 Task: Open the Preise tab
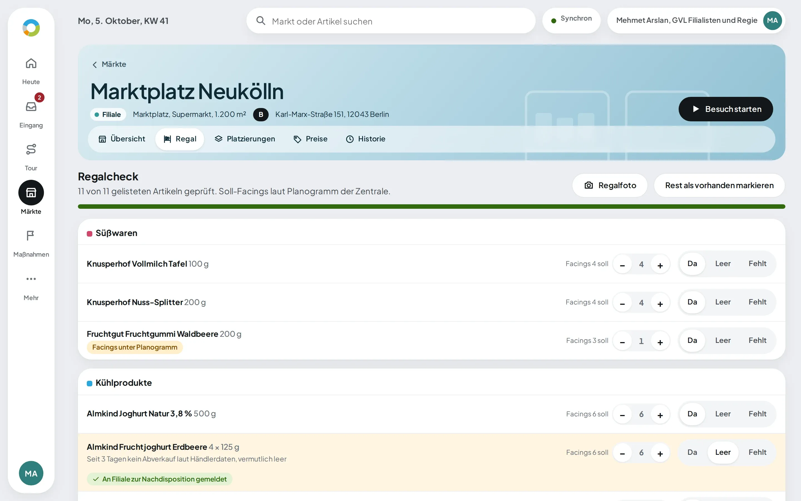point(310,139)
